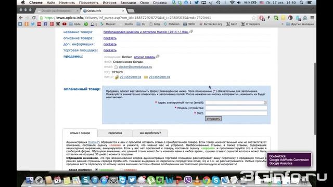This screenshot has height=187, width=333.
Task: Select the 'отзыв о товаре' tab
Action: click(x=80, y=133)
